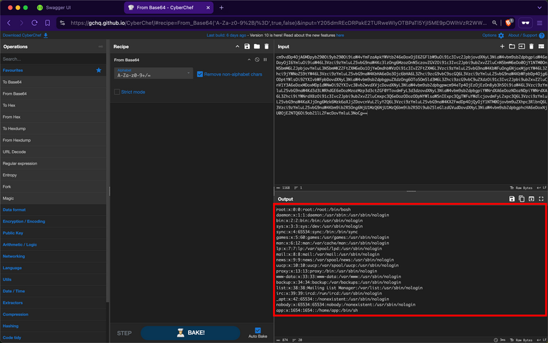The image size is (548, 343).
Task: Maximise the output pane
Action: [541, 198]
